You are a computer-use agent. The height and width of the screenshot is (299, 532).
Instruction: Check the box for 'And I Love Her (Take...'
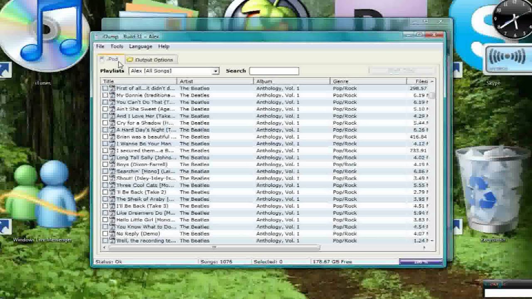(x=105, y=116)
